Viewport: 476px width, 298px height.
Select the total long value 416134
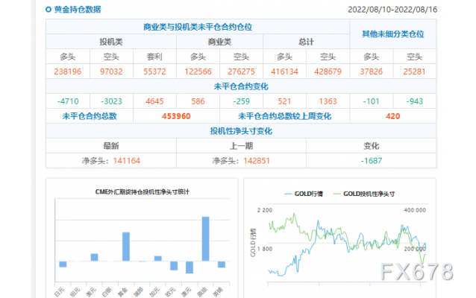click(284, 72)
